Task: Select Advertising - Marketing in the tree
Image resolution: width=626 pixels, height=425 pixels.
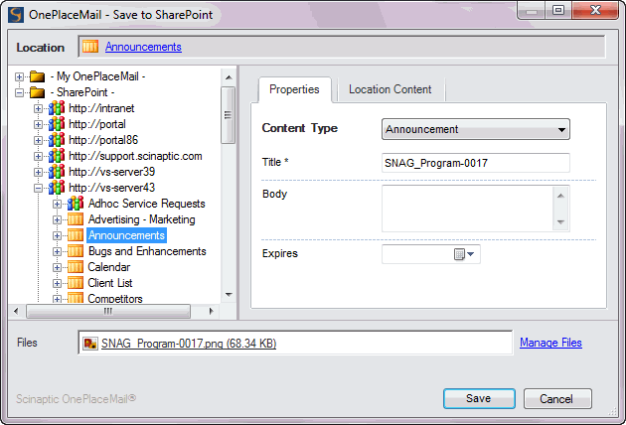Action: tap(141, 219)
